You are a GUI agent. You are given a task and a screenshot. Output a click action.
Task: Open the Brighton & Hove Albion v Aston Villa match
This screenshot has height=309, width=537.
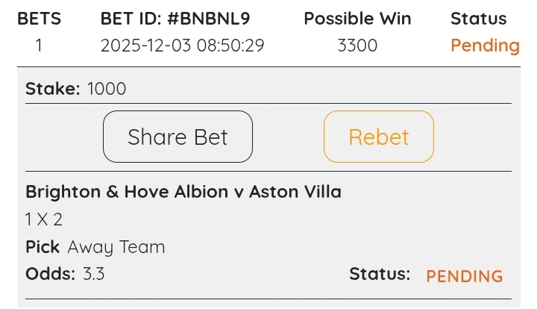click(x=183, y=192)
